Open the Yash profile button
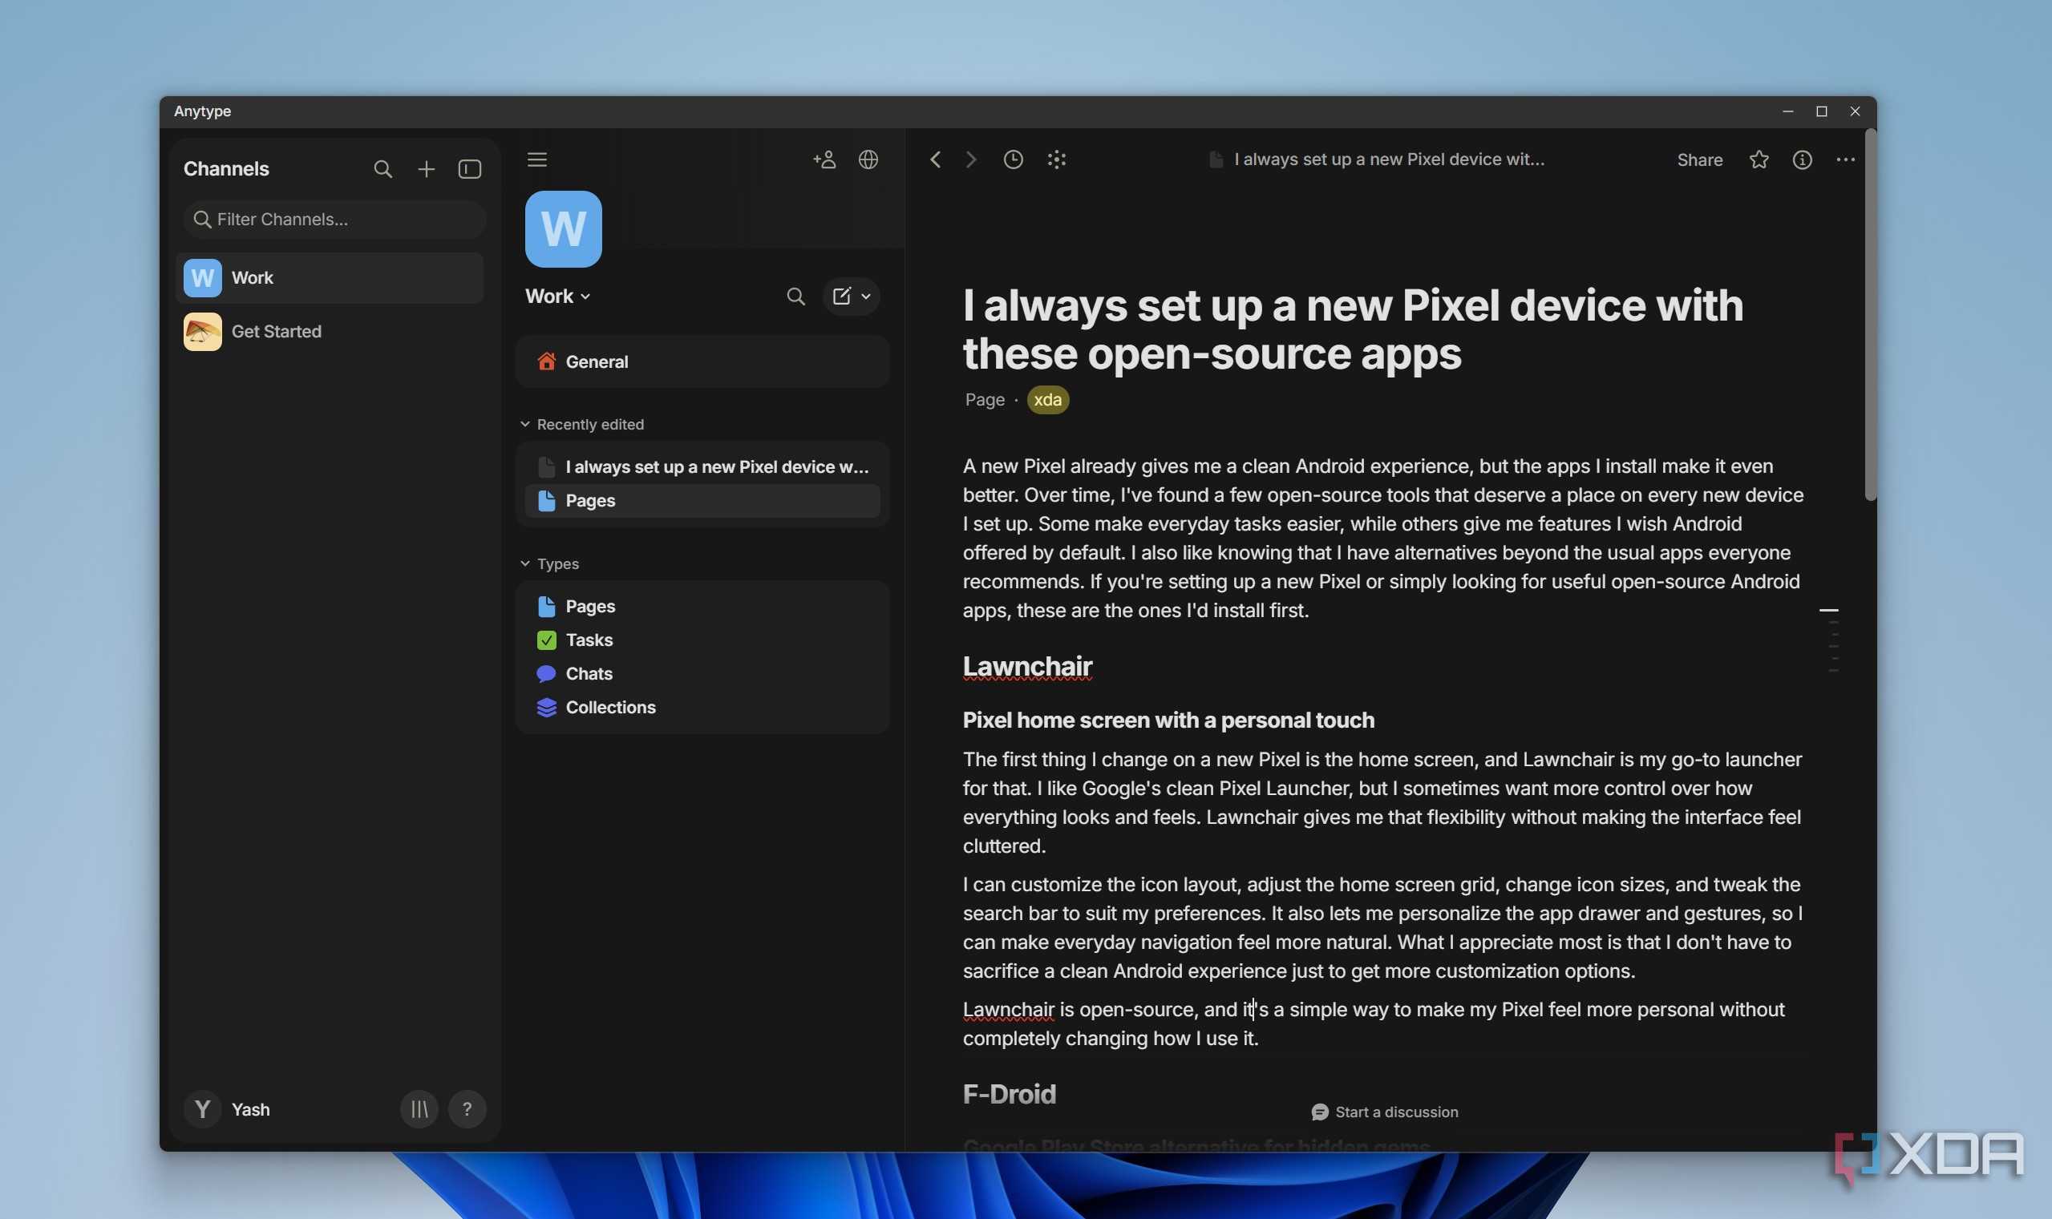2052x1219 pixels. [228, 1110]
